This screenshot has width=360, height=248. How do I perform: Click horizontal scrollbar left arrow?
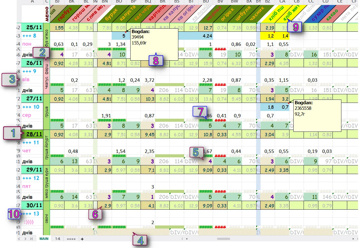coord(186,239)
